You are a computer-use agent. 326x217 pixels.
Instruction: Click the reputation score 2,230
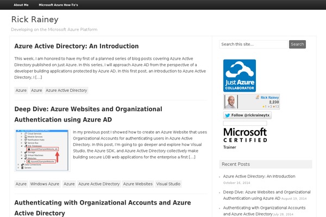pyautogui.click(x=274, y=102)
